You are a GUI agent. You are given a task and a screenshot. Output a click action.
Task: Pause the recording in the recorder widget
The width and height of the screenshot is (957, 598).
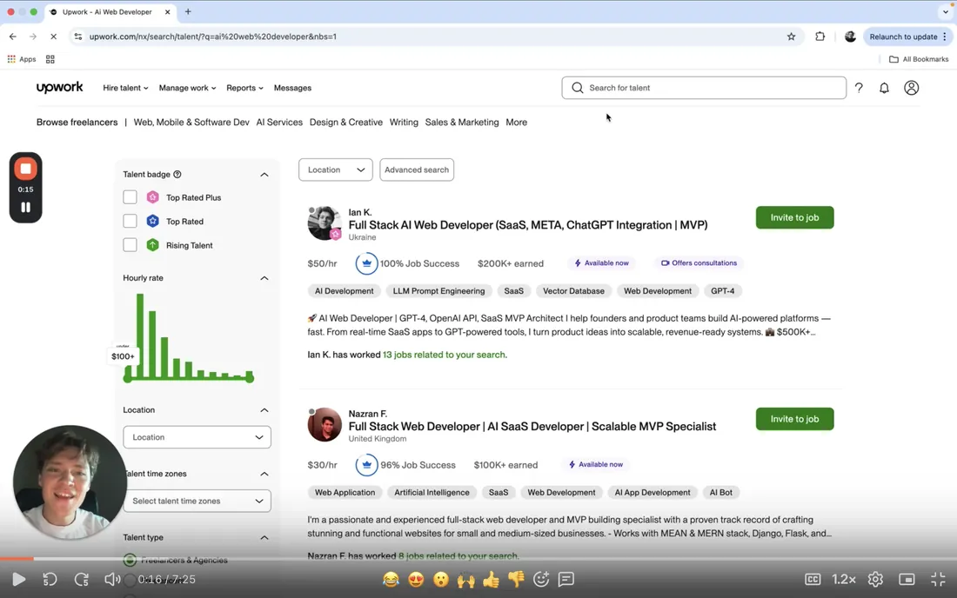click(25, 207)
